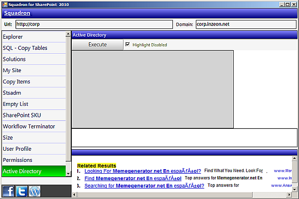This screenshot has height=199, width=299.
Task: Click the 'Related Results' heading
Action: (97, 166)
